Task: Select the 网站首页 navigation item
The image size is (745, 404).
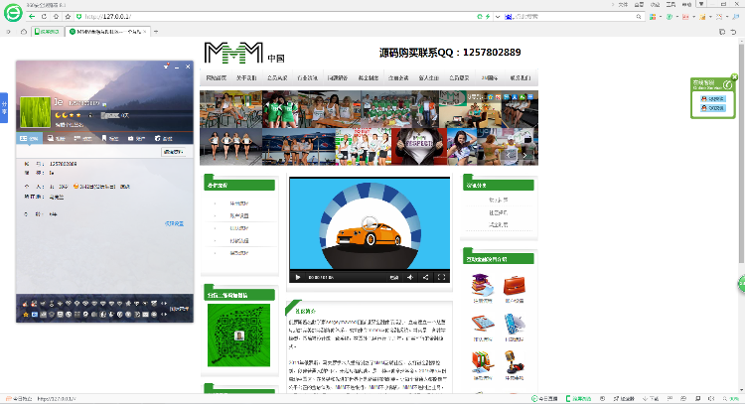Action: point(217,77)
